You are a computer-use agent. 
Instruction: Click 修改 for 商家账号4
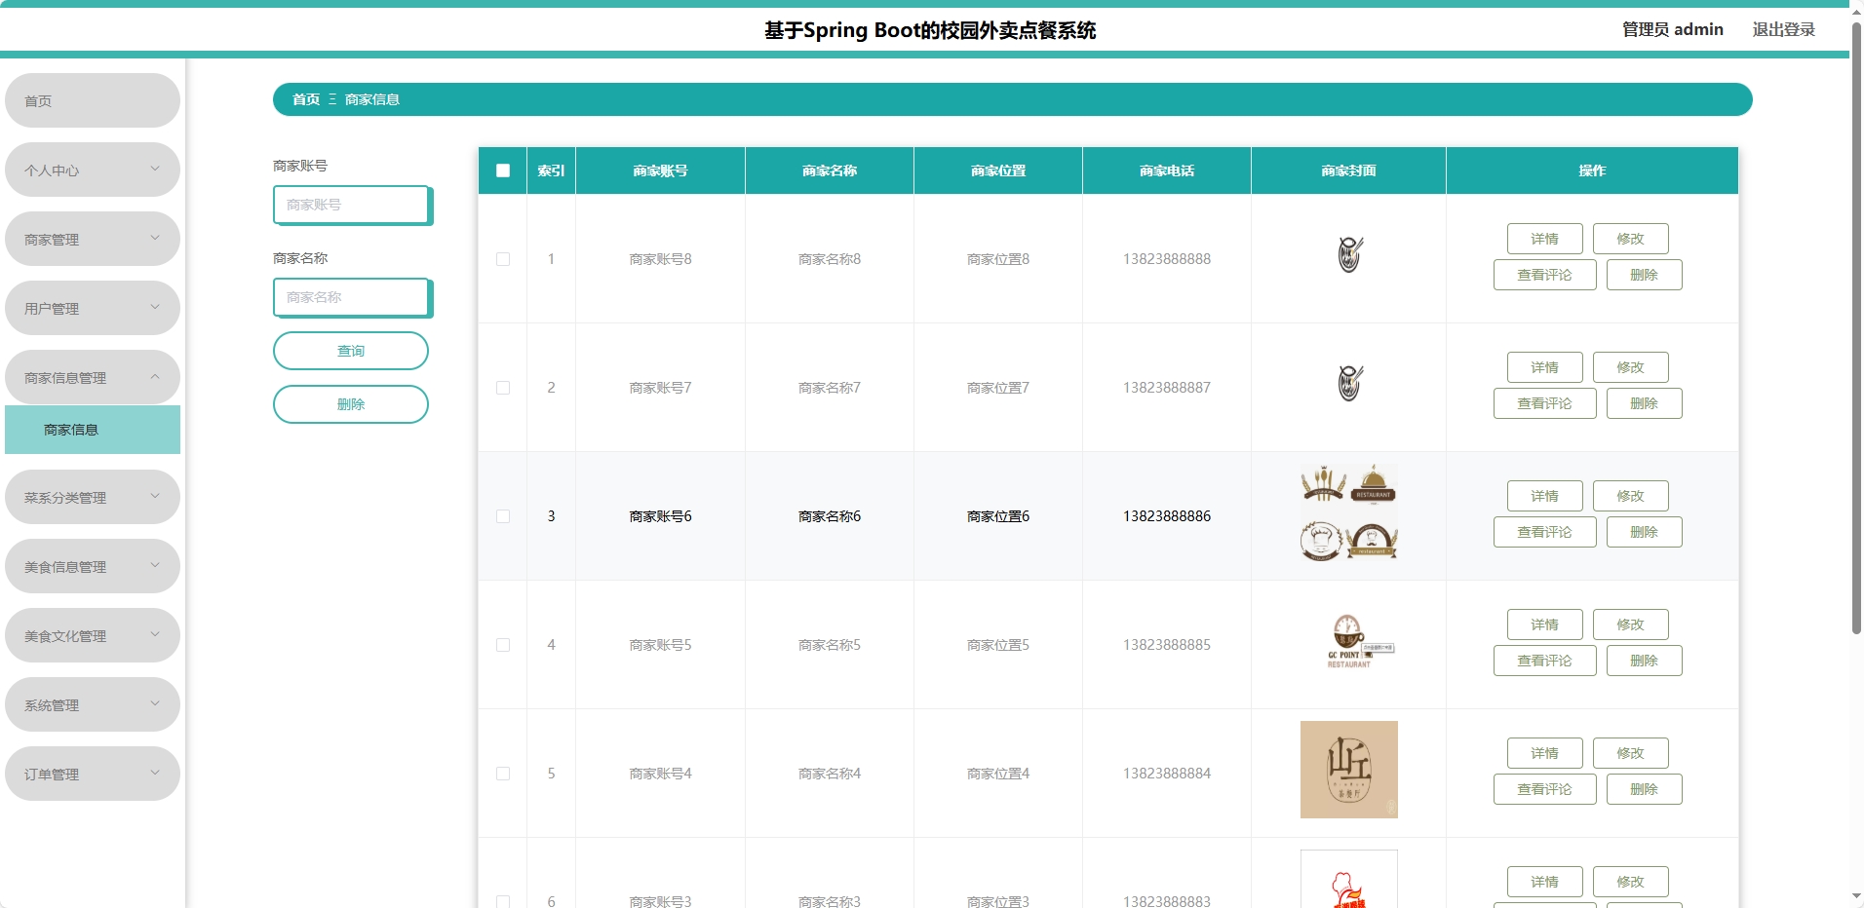coord(1630,753)
